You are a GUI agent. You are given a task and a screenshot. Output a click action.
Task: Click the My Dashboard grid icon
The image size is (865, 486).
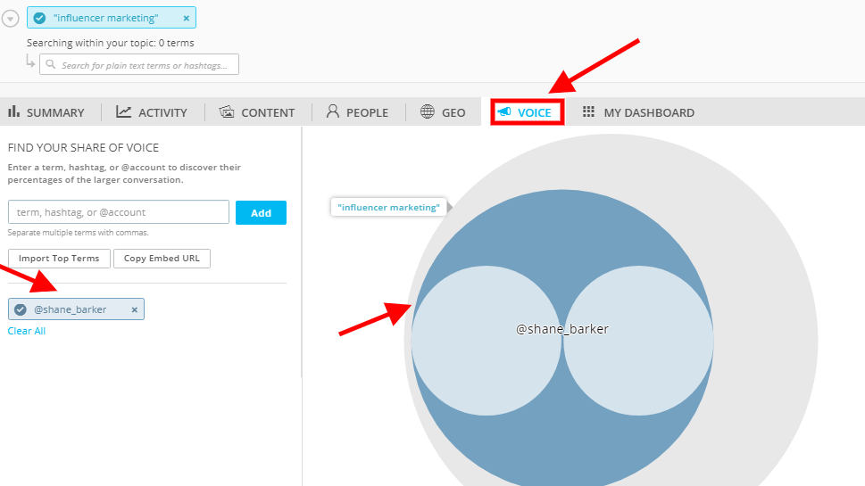coord(589,112)
